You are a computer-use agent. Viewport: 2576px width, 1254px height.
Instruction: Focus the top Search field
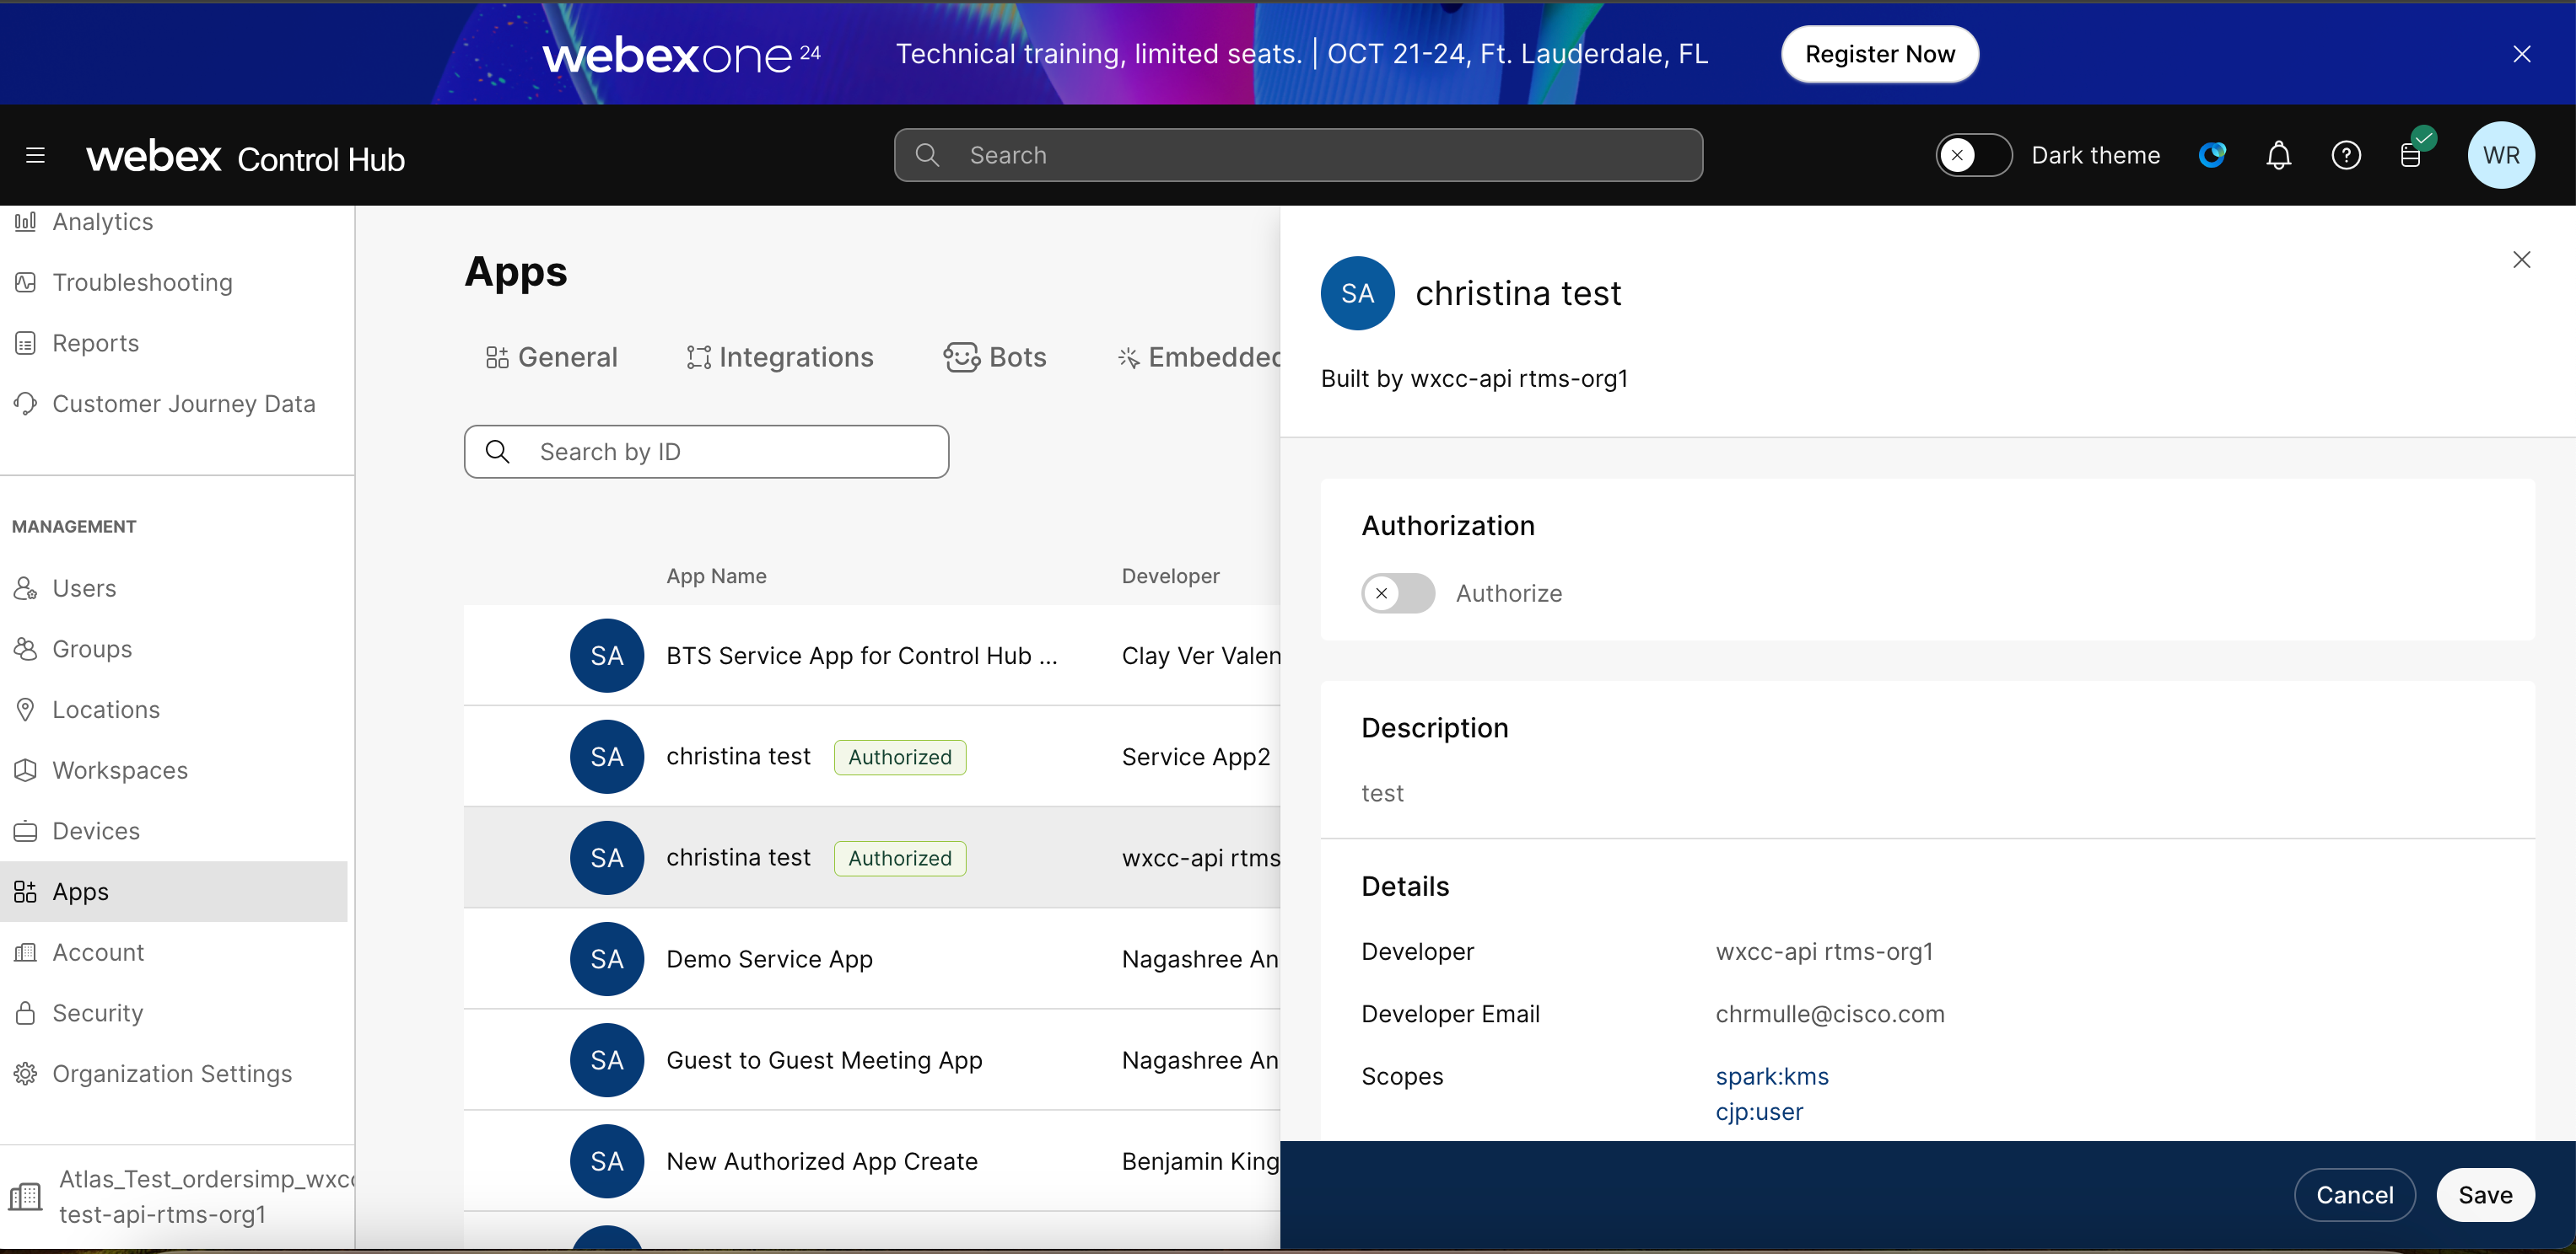[x=1298, y=155]
